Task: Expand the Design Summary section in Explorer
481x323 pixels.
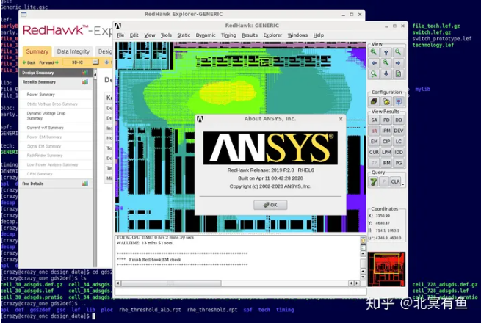Action: click(x=56, y=73)
